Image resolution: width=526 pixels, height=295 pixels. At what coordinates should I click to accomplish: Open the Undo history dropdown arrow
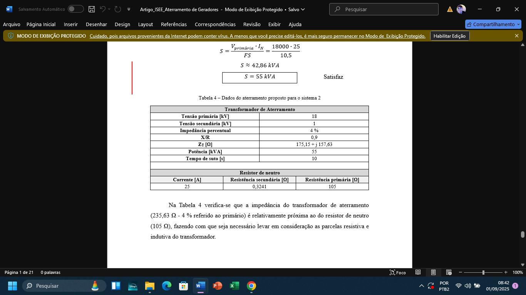point(109,9)
